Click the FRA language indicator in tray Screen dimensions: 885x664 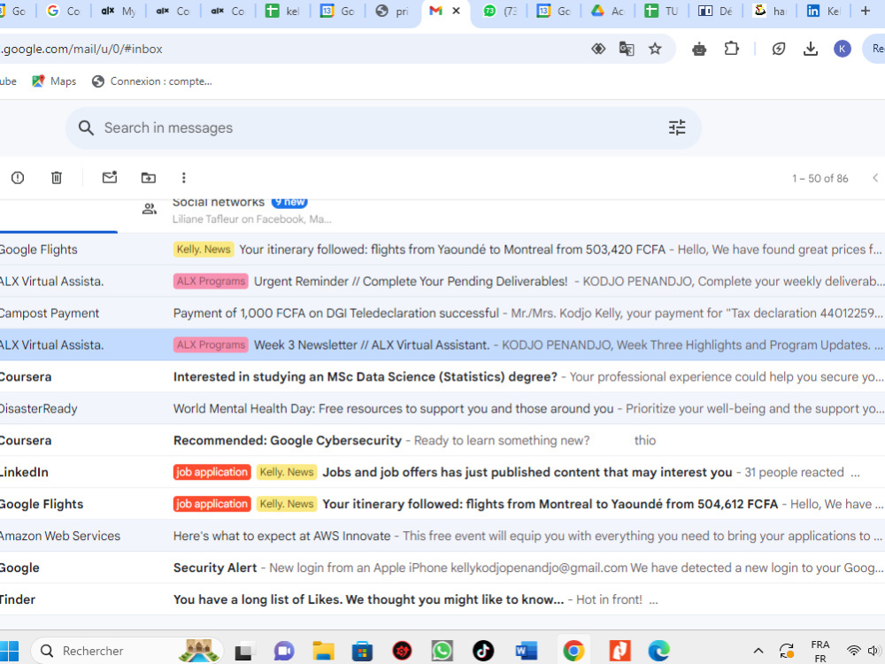(820, 651)
